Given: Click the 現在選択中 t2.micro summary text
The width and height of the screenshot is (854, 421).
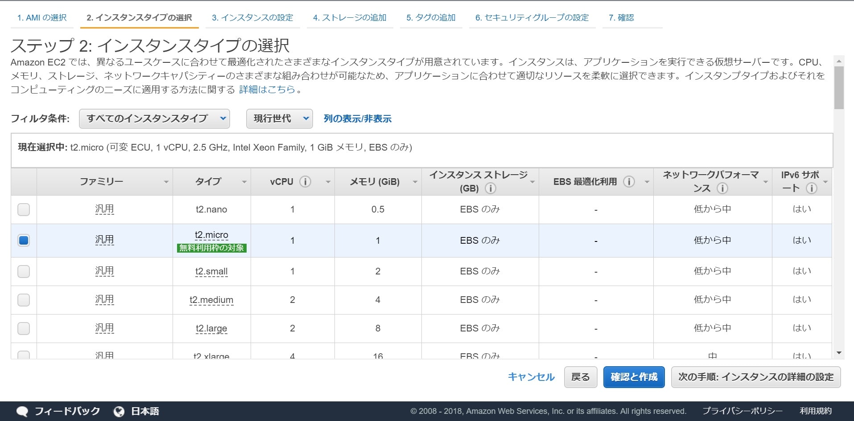Looking at the screenshot, I should (x=215, y=147).
